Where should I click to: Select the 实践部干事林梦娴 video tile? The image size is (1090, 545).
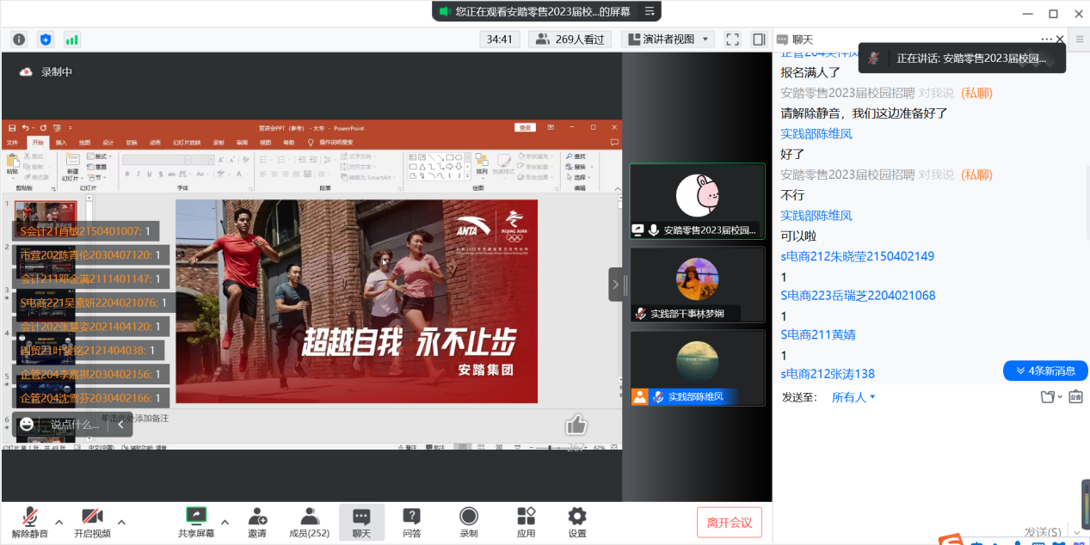pyautogui.click(x=697, y=285)
